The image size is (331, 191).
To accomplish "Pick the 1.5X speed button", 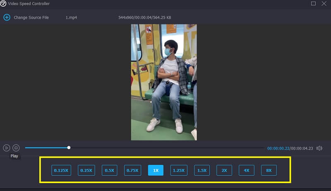I will [x=202, y=170].
